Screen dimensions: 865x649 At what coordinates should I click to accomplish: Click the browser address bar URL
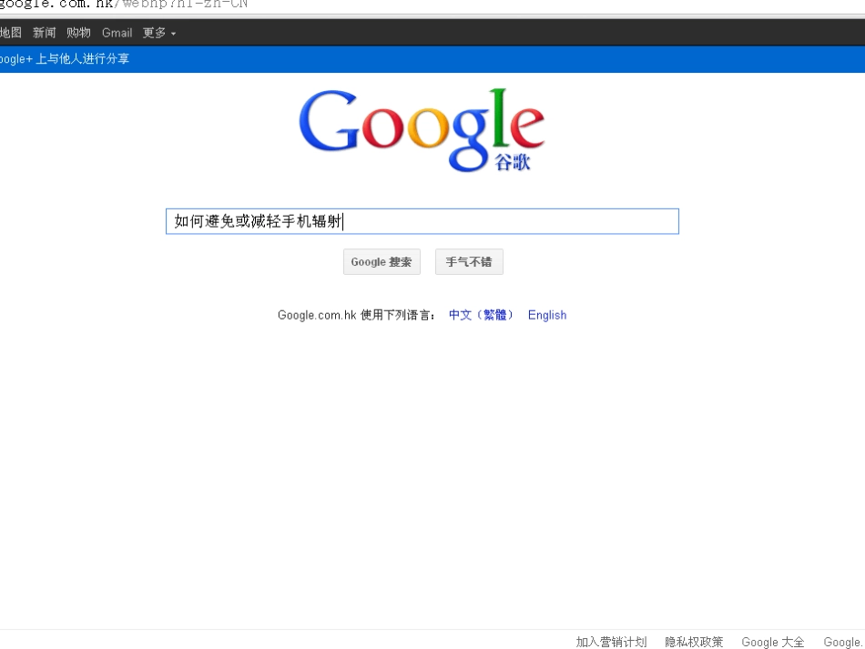pyautogui.click(x=124, y=5)
